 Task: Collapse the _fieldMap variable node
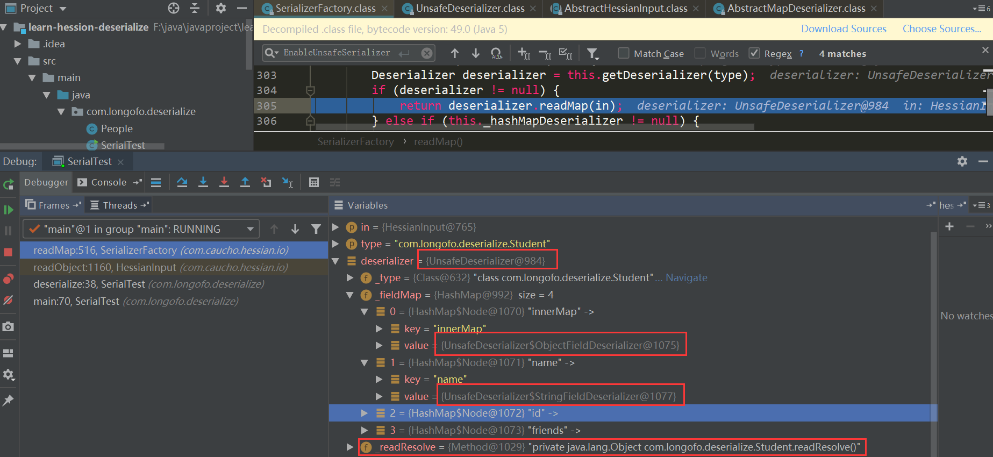(x=350, y=295)
